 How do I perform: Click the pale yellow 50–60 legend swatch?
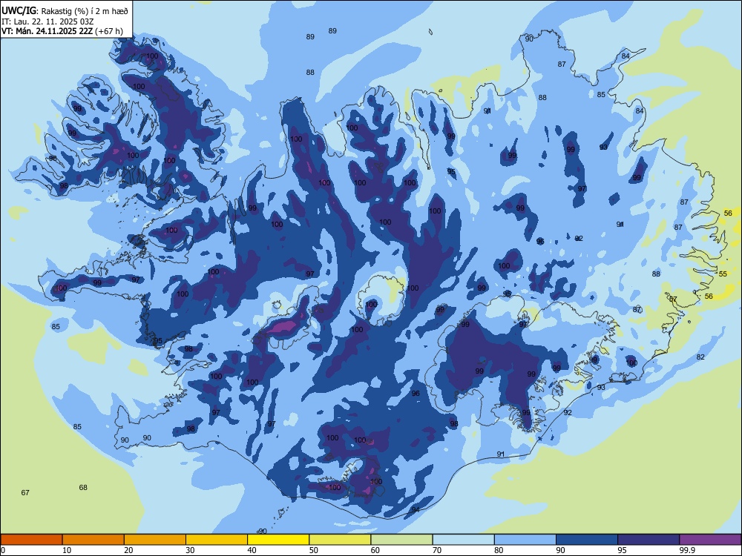coord(340,540)
